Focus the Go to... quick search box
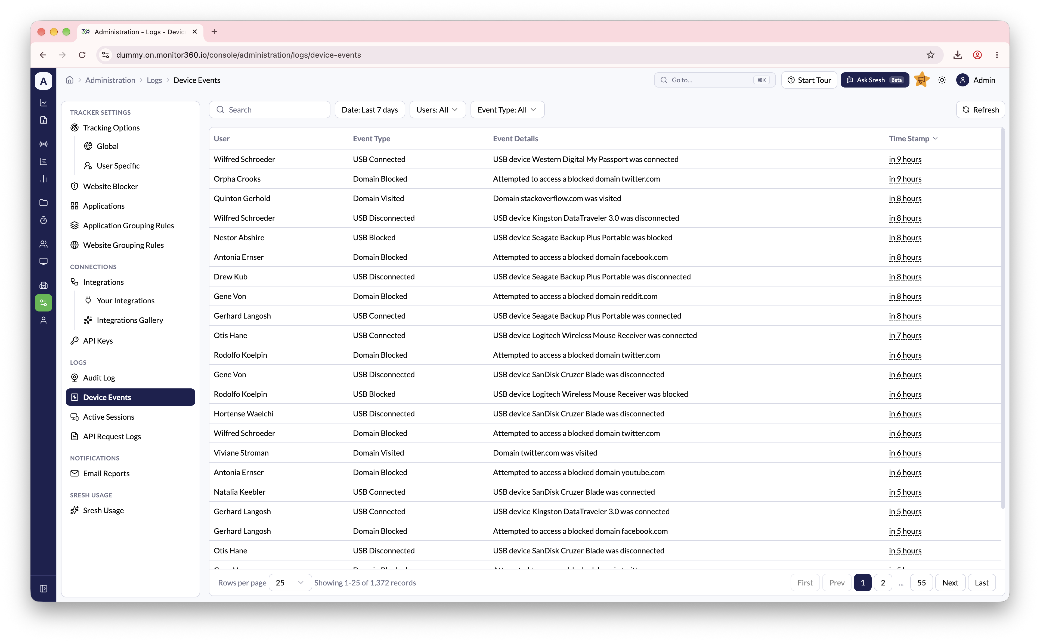The width and height of the screenshot is (1040, 642). click(714, 80)
